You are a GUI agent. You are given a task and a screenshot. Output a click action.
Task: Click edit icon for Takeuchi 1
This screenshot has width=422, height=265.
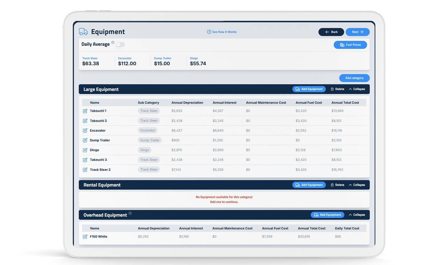[x=85, y=111]
